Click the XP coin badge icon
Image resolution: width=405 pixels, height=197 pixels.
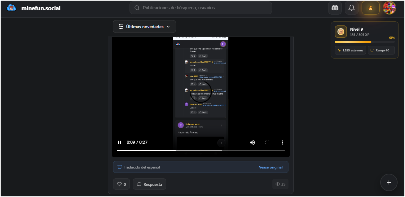click(x=341, y=32)
